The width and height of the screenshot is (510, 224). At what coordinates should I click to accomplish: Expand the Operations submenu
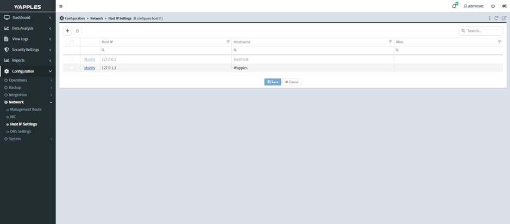(18, 80)
